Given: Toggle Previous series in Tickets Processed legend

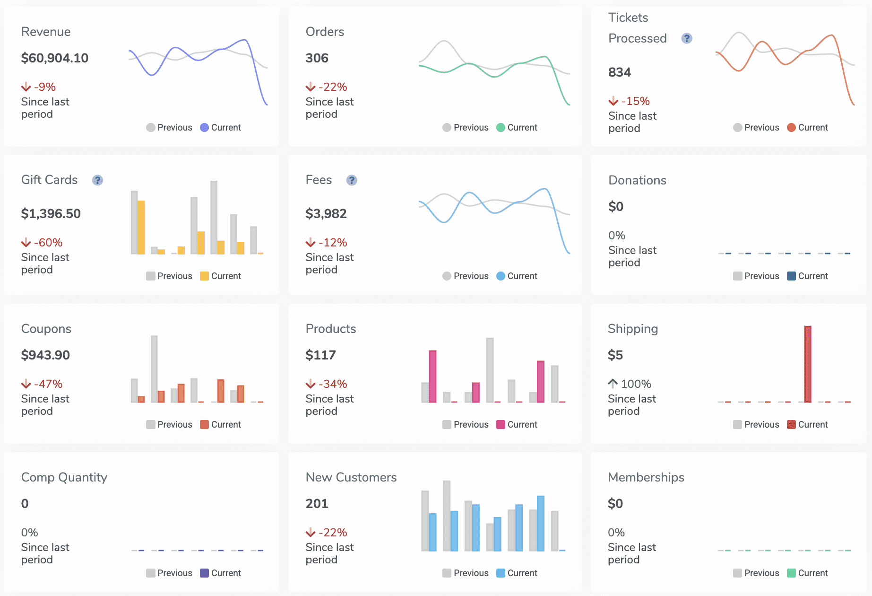Looking at the screenshot, I should pyautogui.click(x=756, y=128).
